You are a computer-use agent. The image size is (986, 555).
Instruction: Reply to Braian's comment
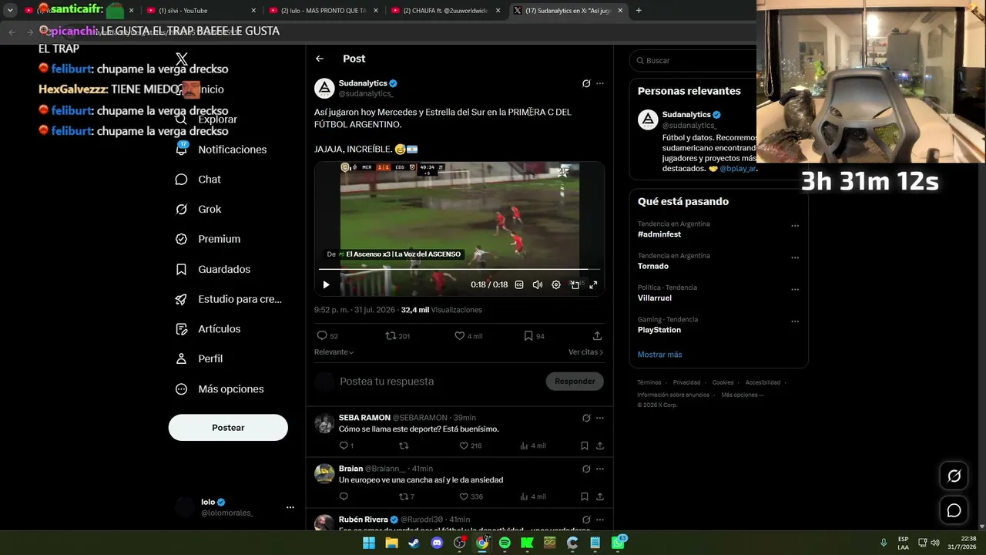(344, 496)
